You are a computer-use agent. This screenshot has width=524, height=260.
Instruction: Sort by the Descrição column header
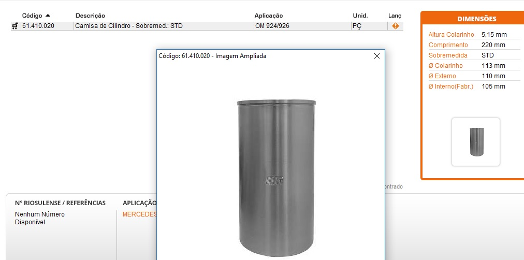tap(90, 16)
